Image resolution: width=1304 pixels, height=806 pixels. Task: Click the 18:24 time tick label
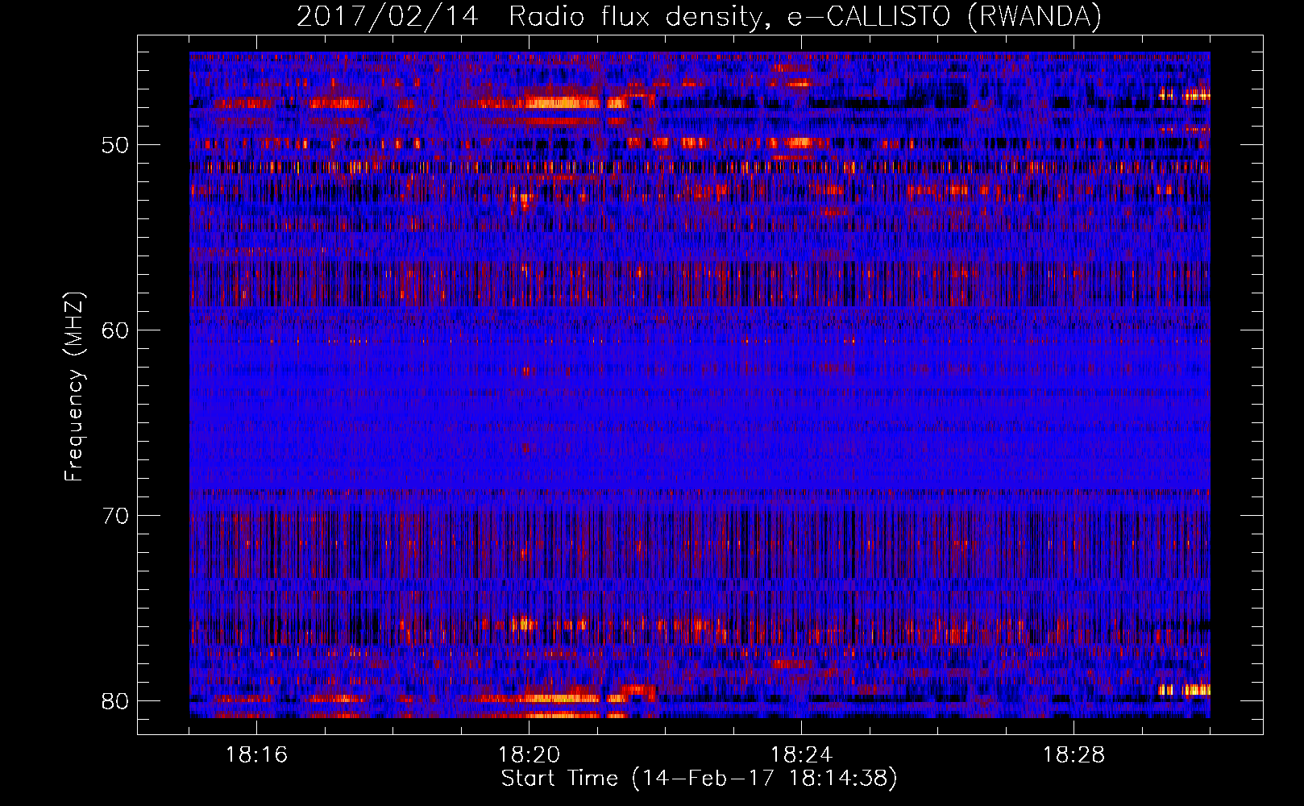point(801,755)
